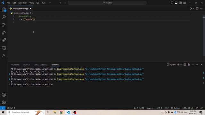This screenshot has width=205, height=115.
Task: Open errors and warnings count in status bar
Action: pos(11,108)
